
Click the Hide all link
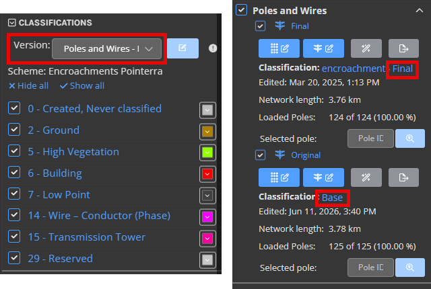click(x=28, y=86)
